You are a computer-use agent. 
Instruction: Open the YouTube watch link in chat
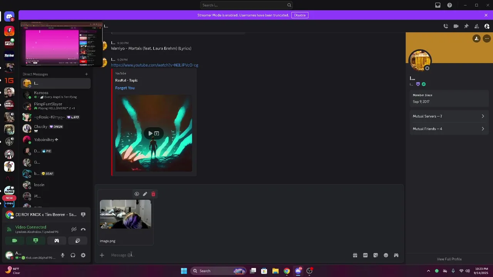coord(154,65)
